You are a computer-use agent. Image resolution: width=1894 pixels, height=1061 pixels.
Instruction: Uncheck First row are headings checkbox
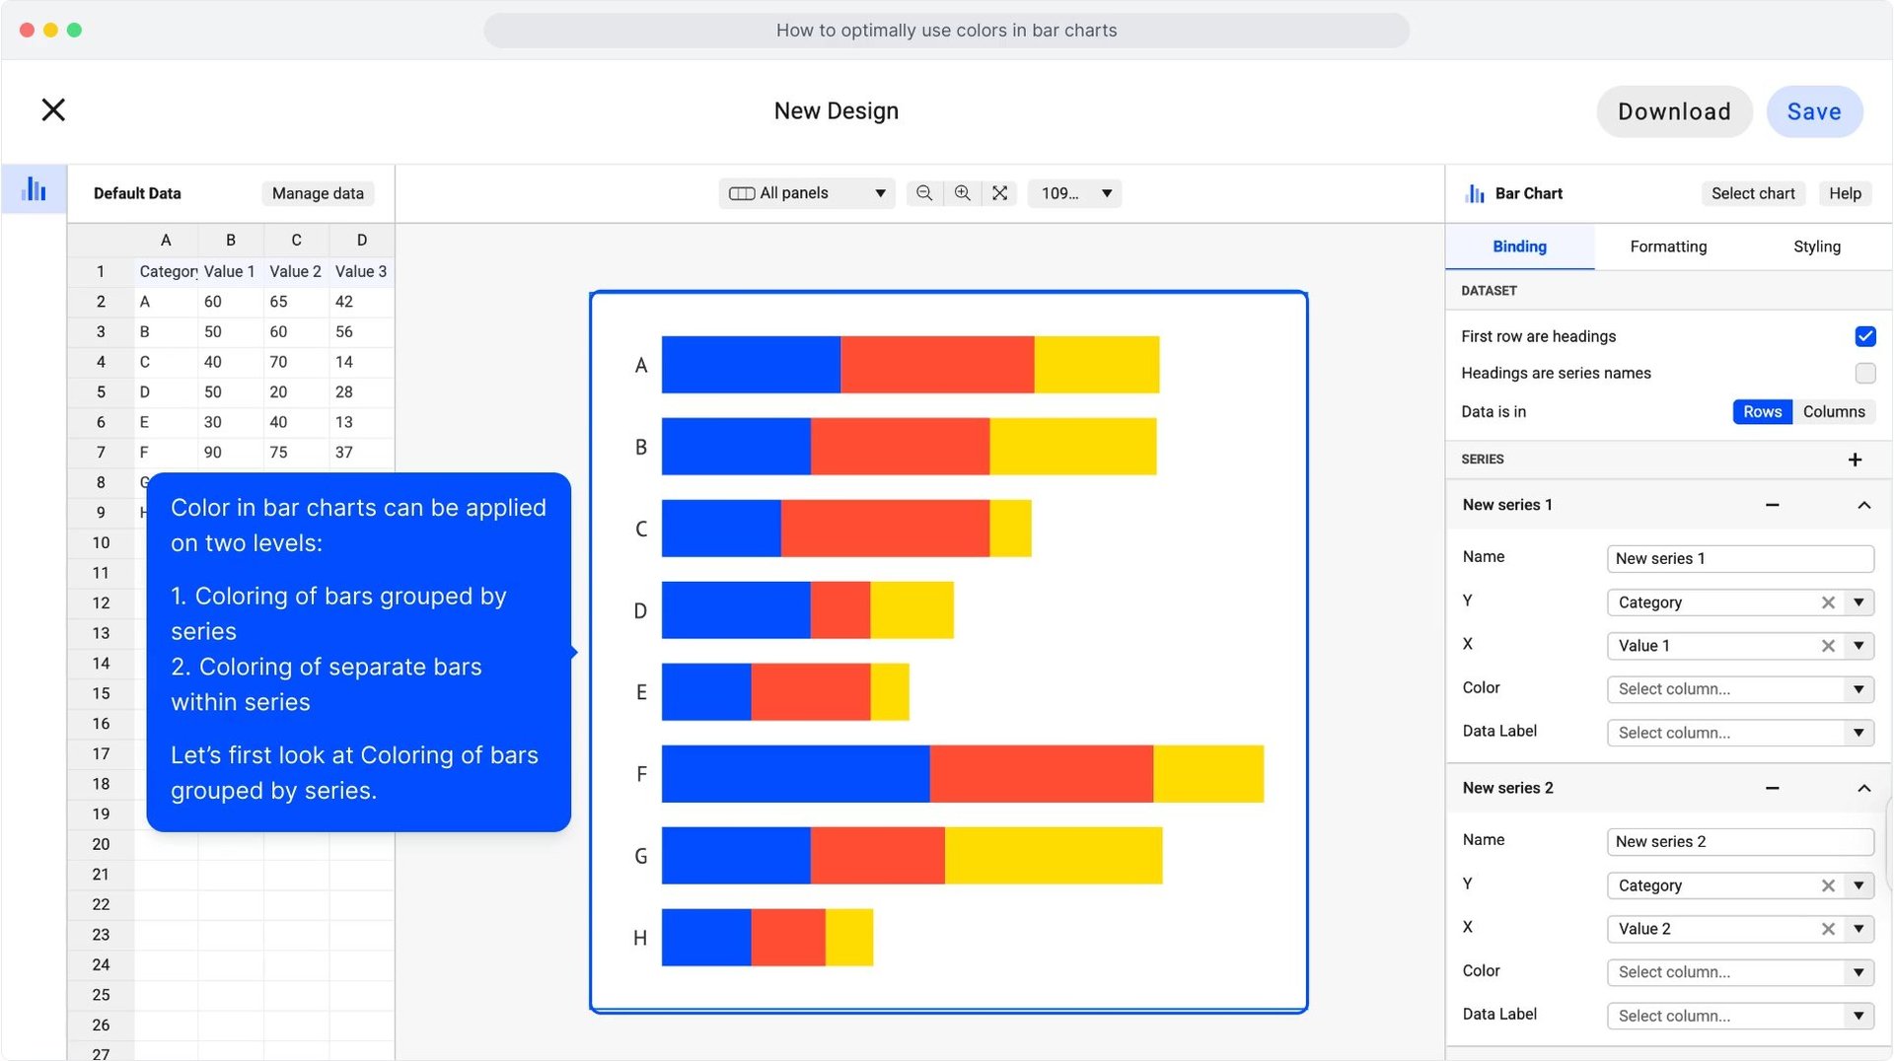[1864, 336]
